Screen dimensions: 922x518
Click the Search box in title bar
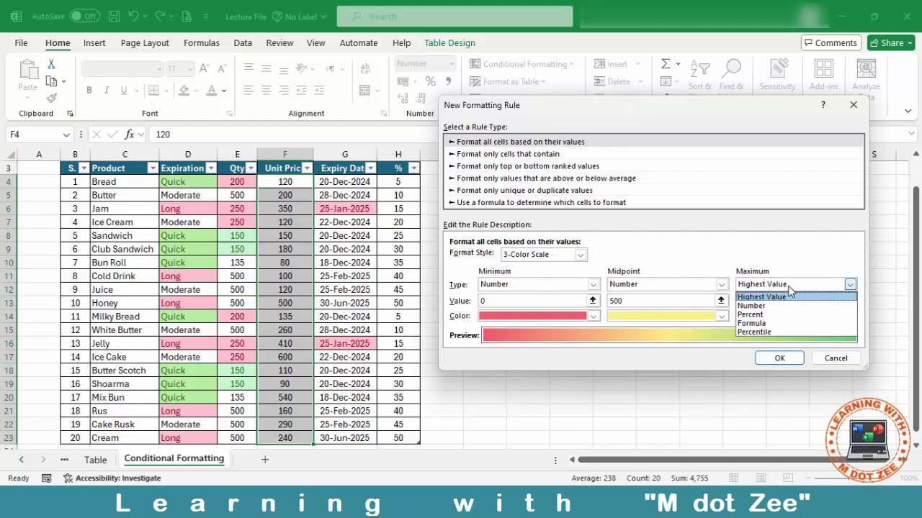tap(455, 16)
